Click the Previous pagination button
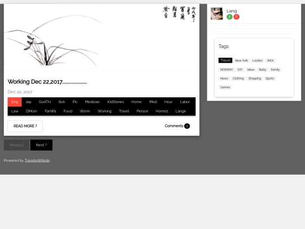 16,145
